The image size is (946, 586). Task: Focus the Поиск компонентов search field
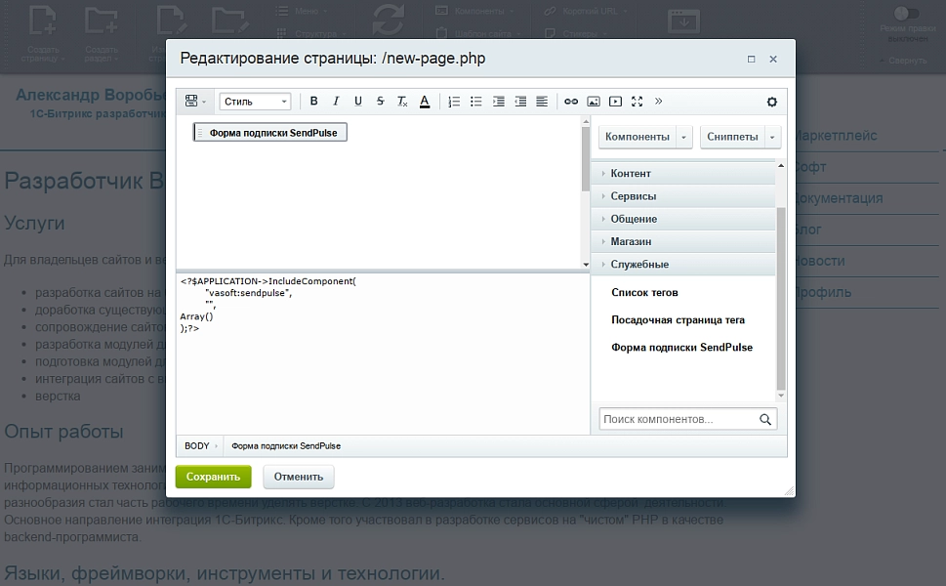tap(679, 419)
